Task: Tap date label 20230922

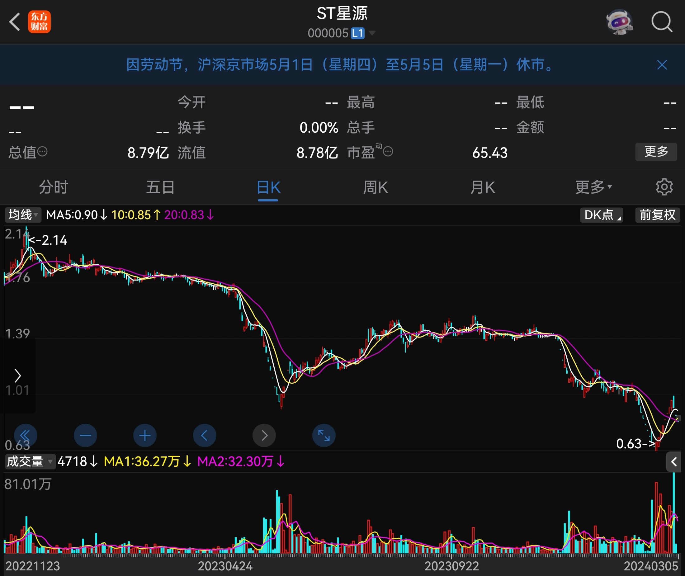Action: [x=451, y=566]
